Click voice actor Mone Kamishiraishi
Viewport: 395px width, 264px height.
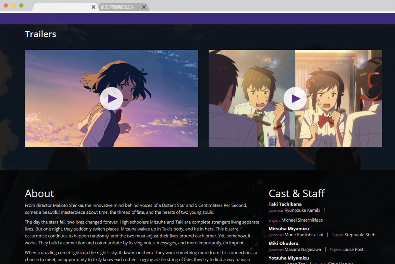[304, 235]
